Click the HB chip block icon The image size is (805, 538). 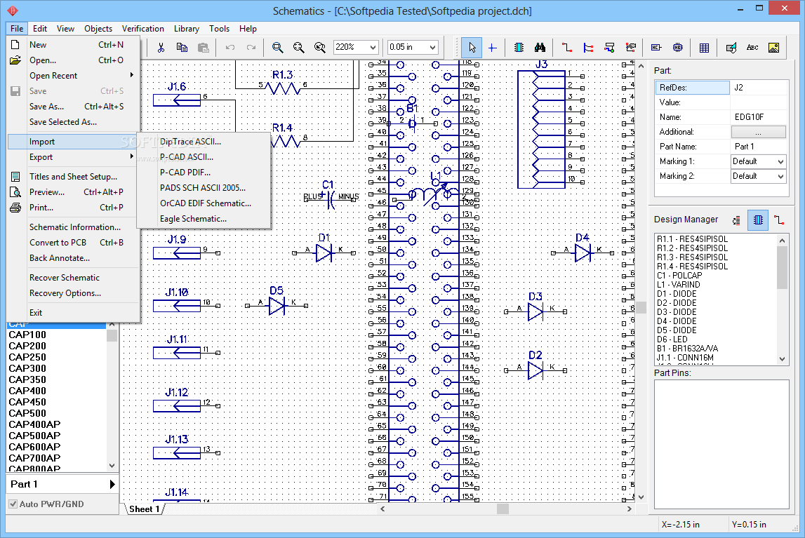point(678,48)
